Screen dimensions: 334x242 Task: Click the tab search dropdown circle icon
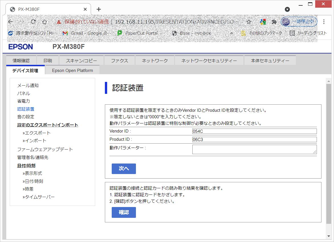[287, 9]
